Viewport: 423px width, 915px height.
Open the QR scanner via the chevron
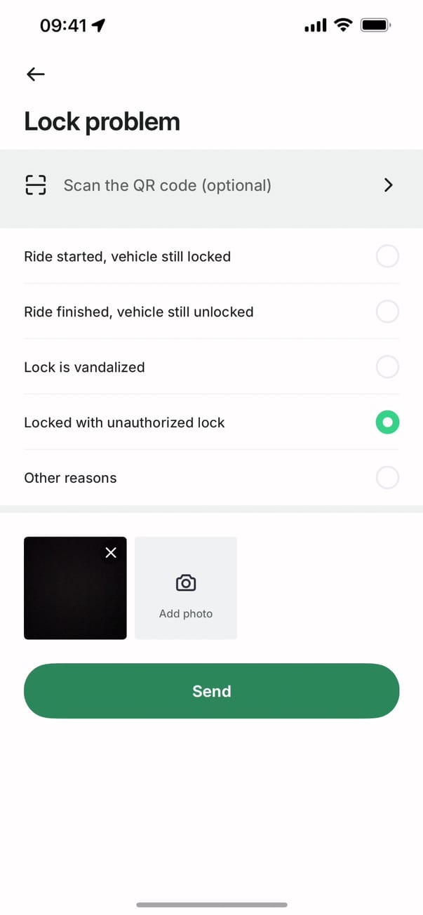[389, 185]
